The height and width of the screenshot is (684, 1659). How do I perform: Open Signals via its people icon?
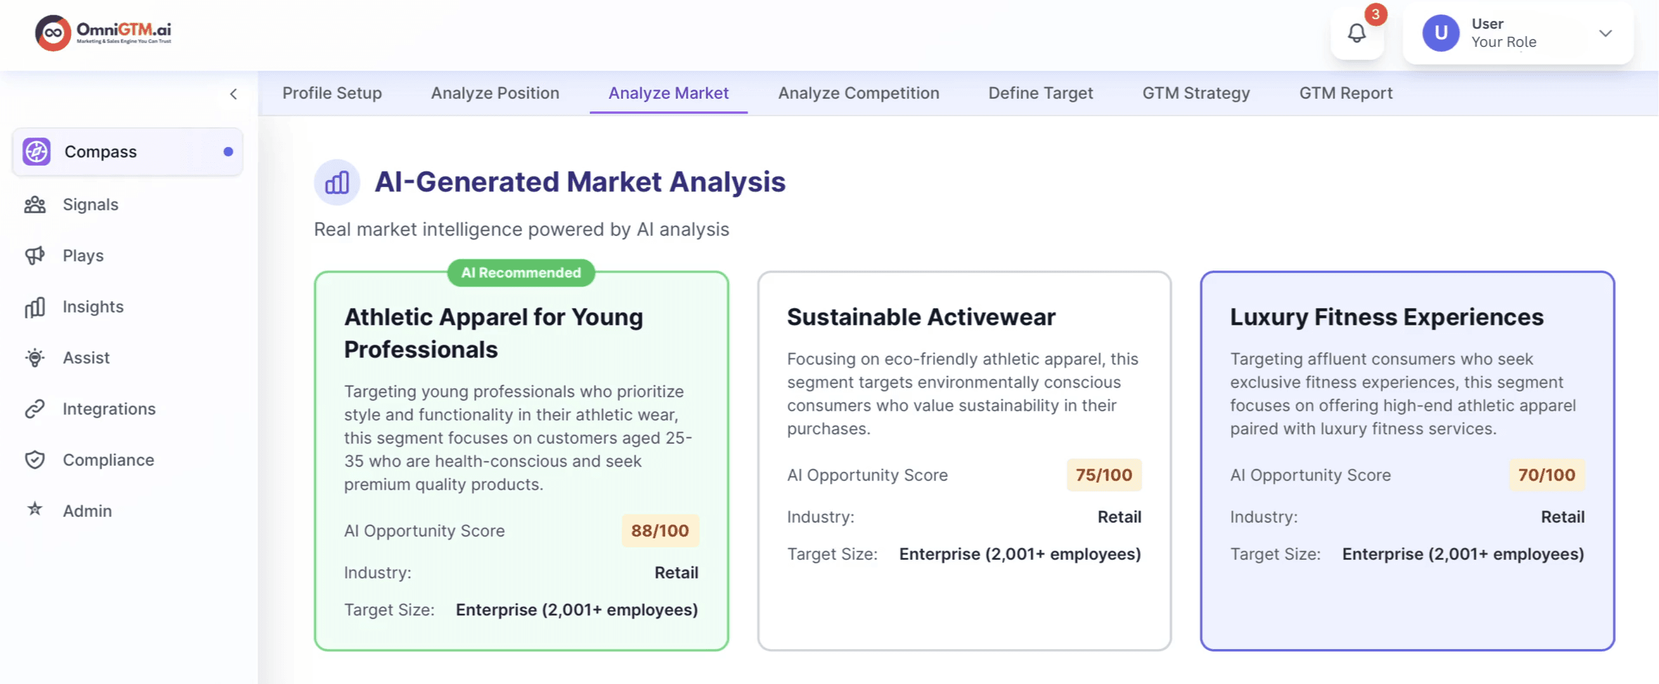(35, 205)
